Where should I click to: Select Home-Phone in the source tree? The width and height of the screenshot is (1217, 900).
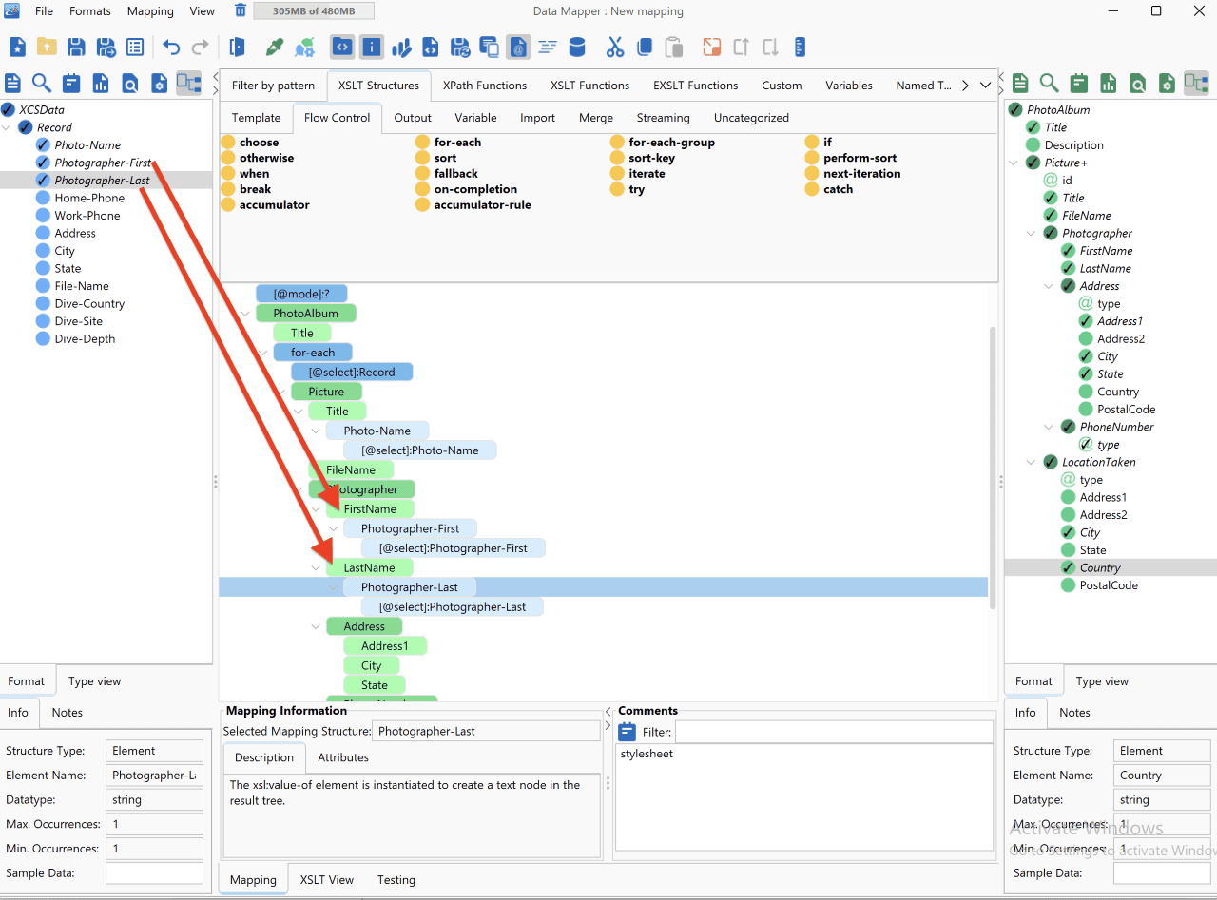tap(89, 198)
